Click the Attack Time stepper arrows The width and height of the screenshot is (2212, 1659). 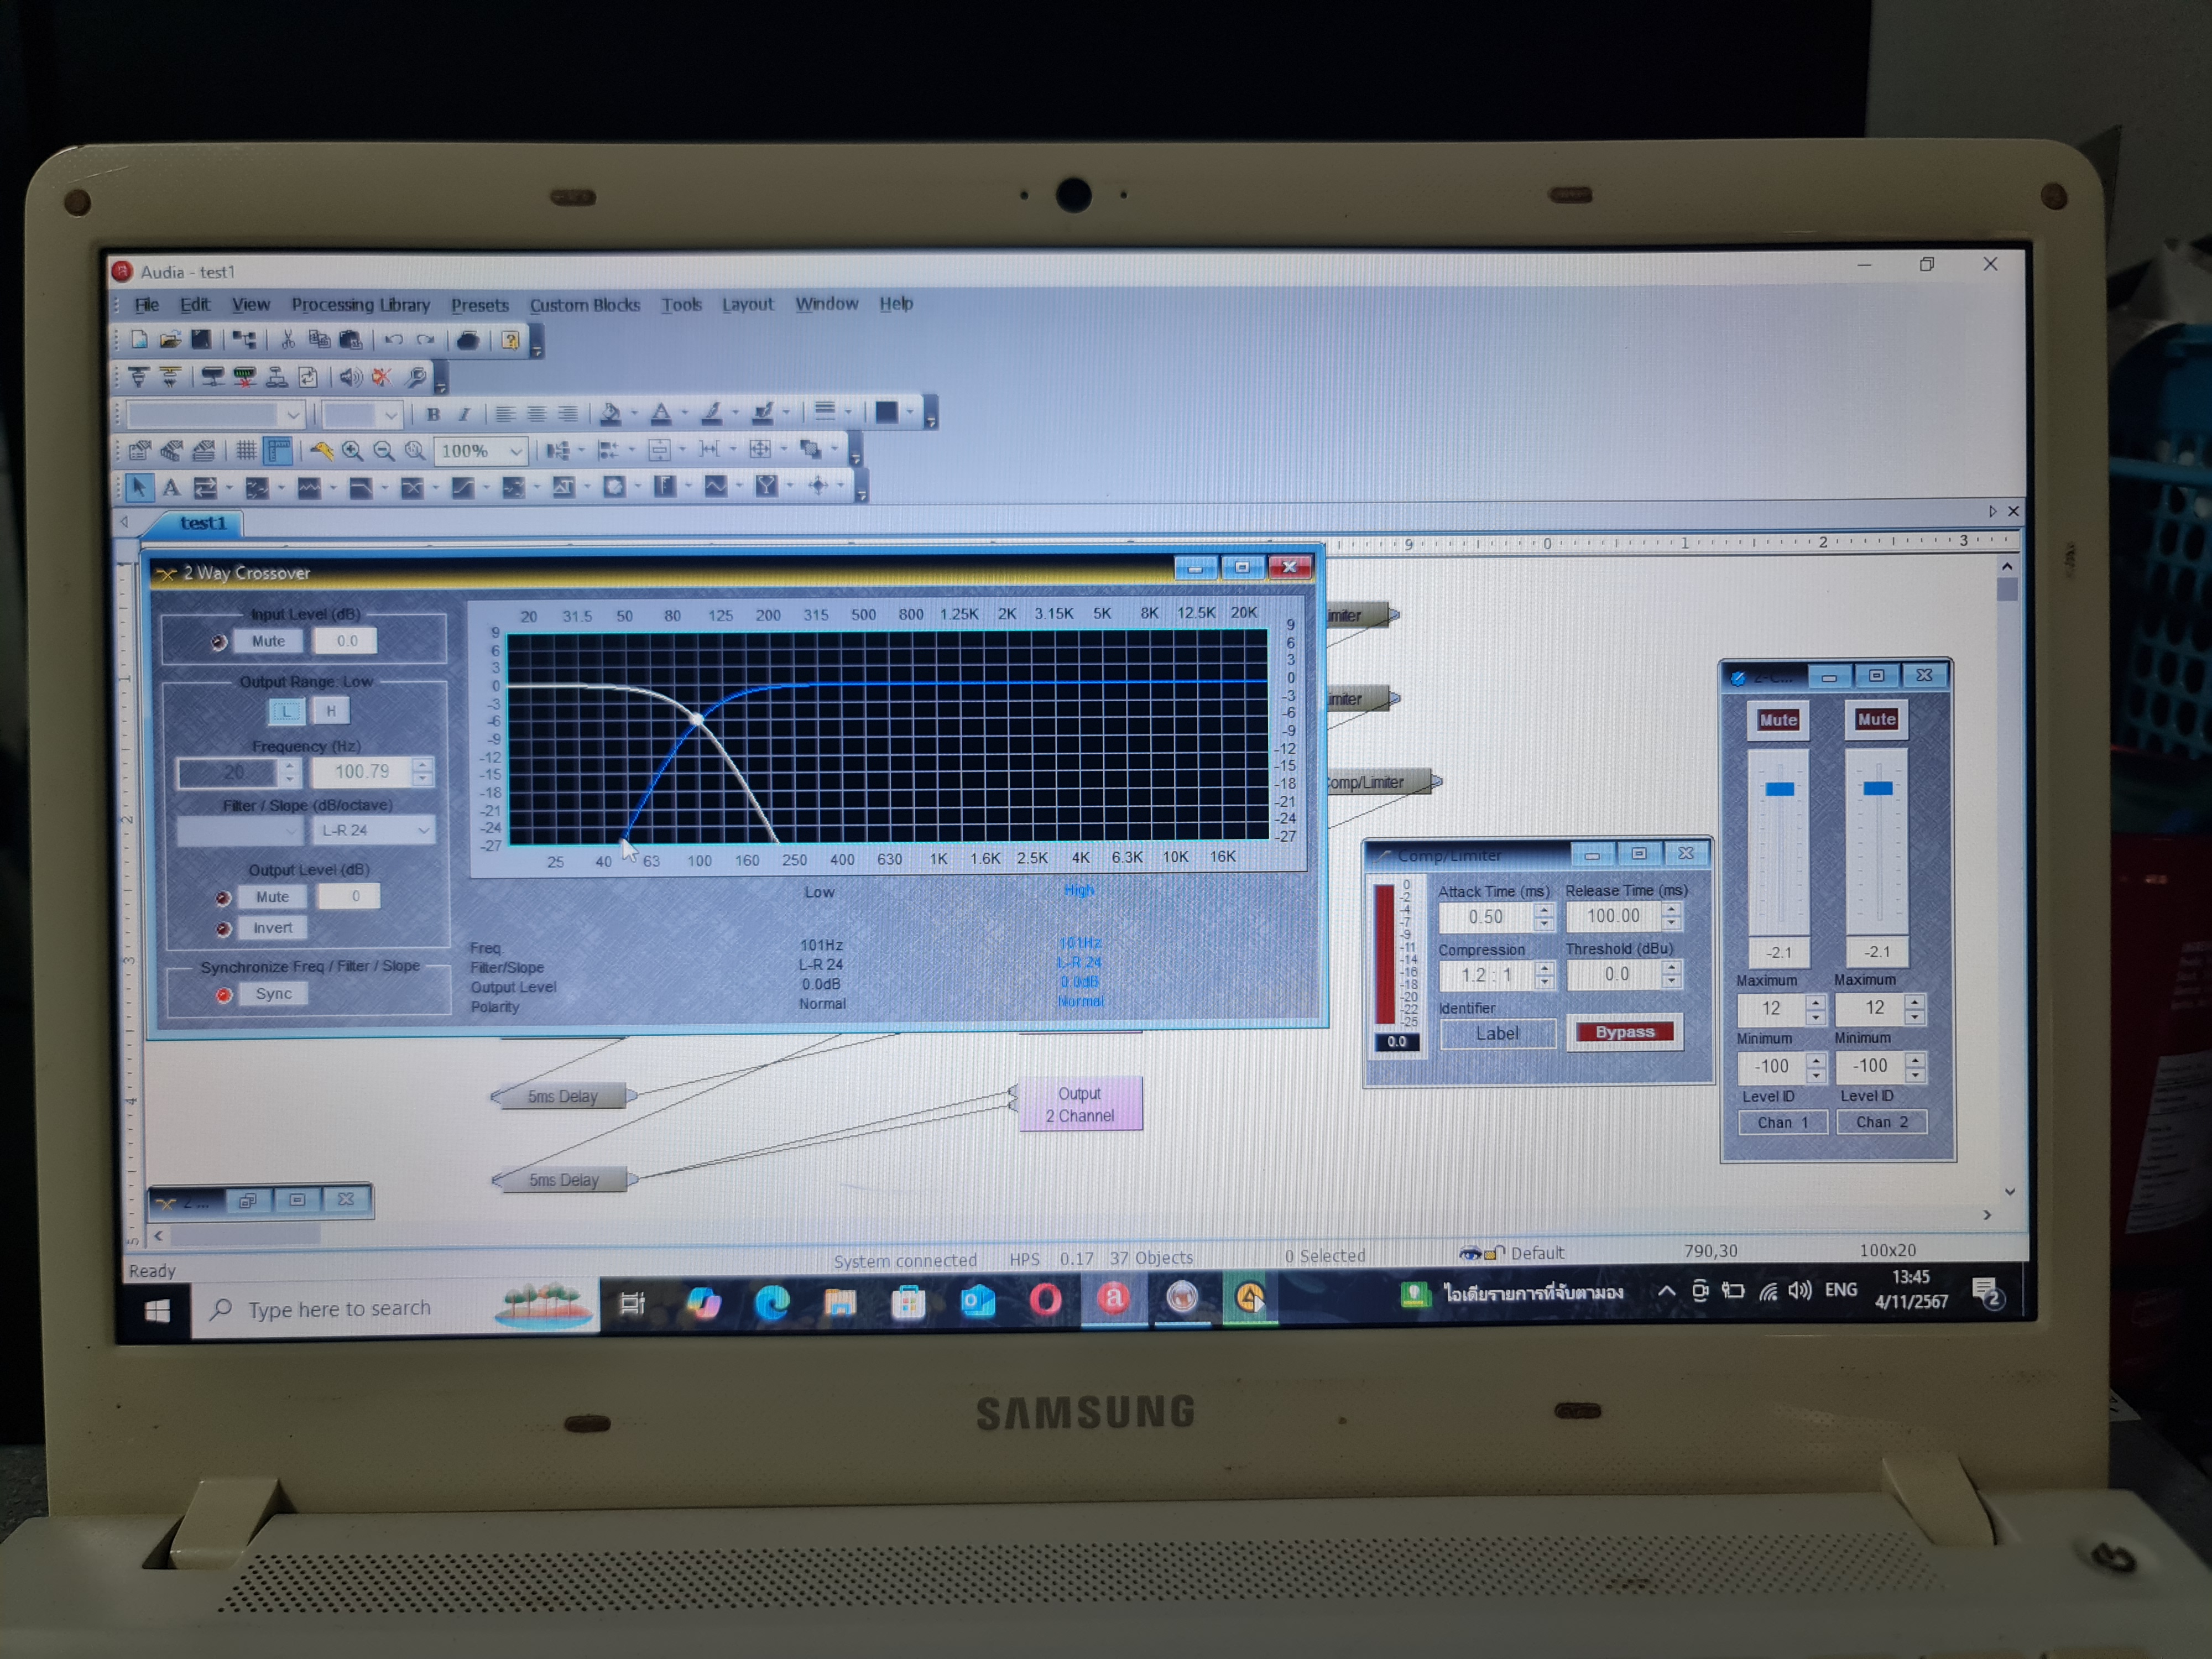click(x=1545, y=916)
